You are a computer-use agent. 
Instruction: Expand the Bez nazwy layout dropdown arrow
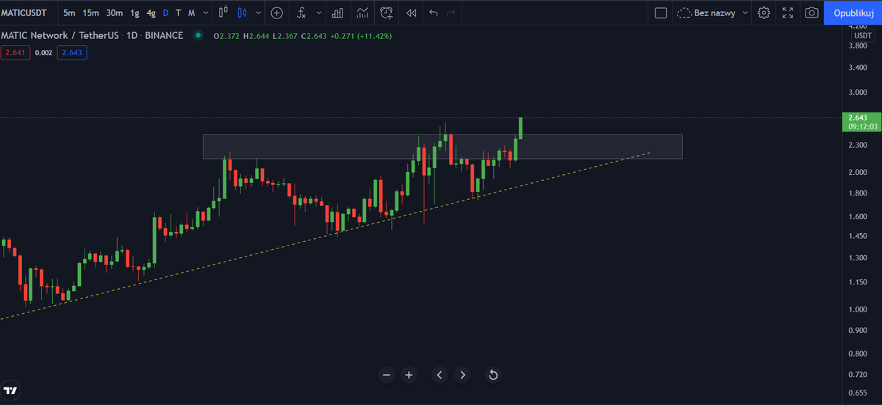(x=746, y=12)
